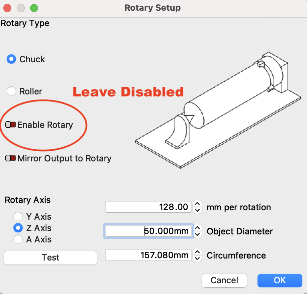Increase Object Diameter with up arrow
The image size is (307, 294).
coord(198,228)
